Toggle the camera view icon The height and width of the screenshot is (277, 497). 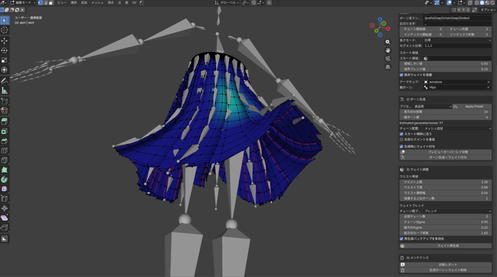tap(388, 59)
